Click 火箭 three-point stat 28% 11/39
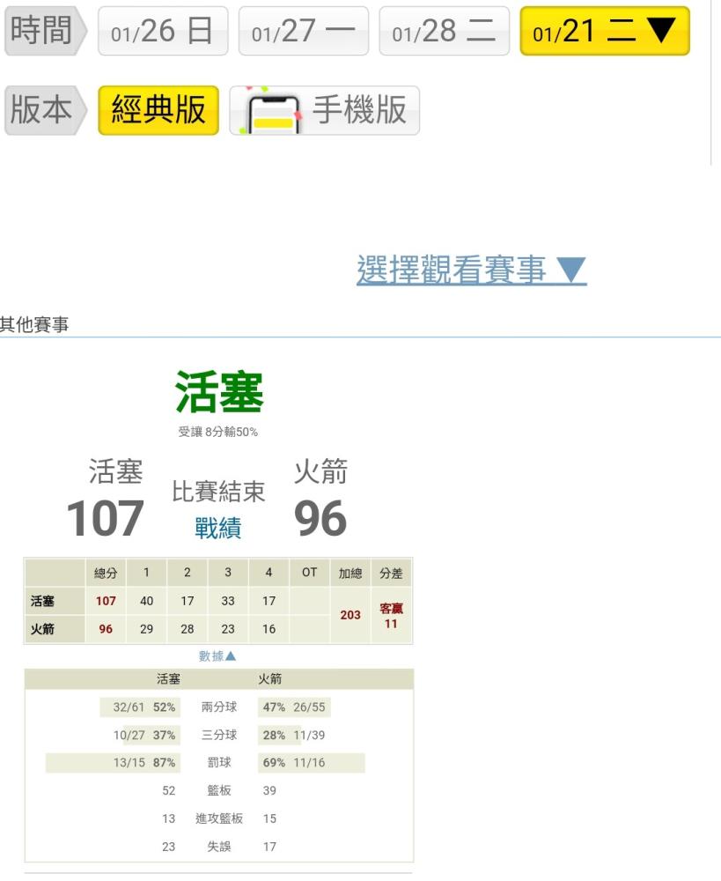Viewport: 721px width, 881px height. 294,735
